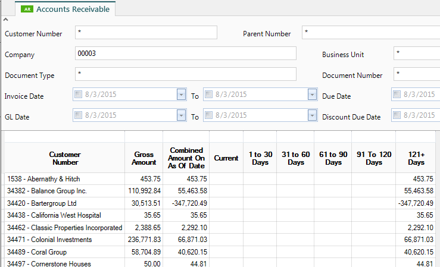Open the Invoice Date start calendar dropdown

click(182, 95)
